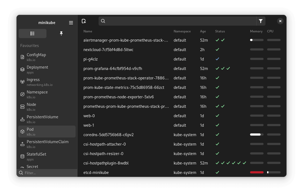Click the sidebar Filter input box

(49, 173)
